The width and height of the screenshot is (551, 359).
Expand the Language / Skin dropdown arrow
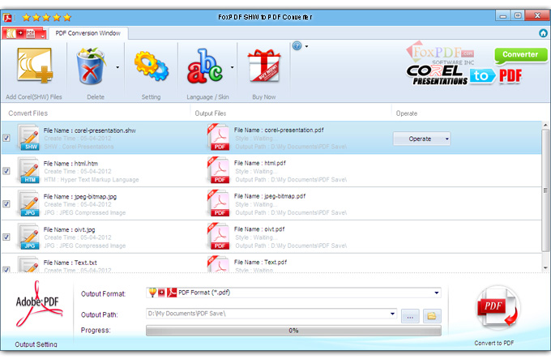(233, 67)
